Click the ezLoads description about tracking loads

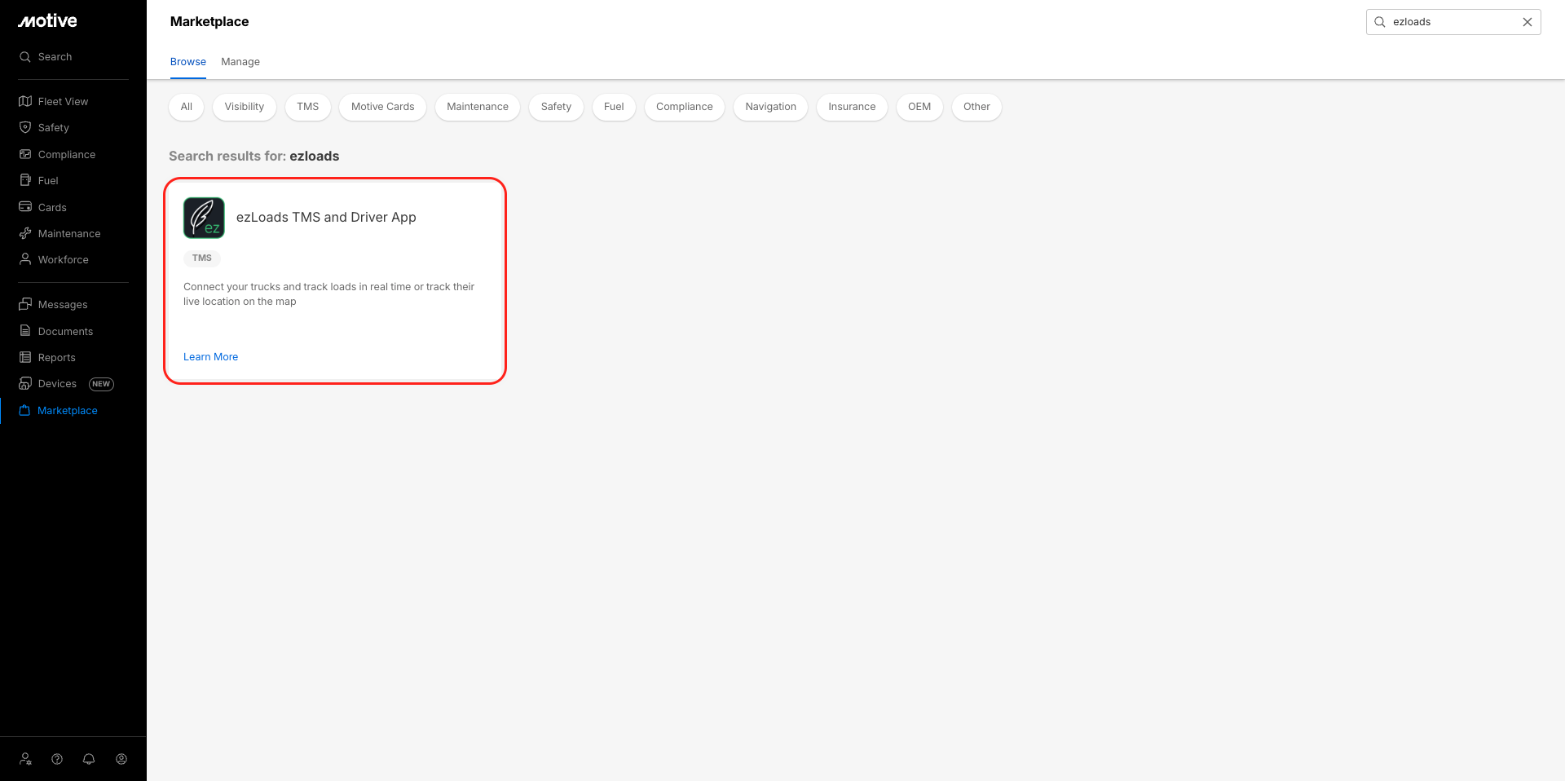coord(328,294)
